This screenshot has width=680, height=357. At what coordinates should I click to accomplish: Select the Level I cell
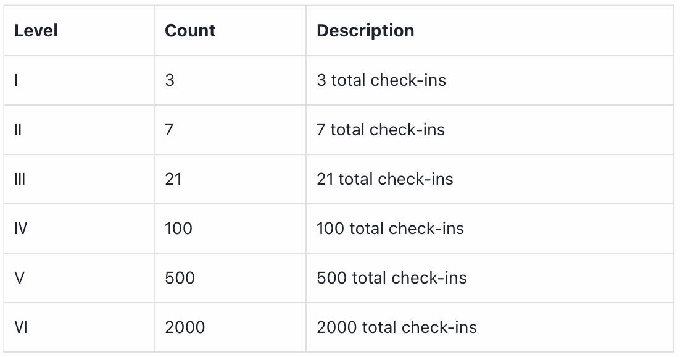(17, 80)
